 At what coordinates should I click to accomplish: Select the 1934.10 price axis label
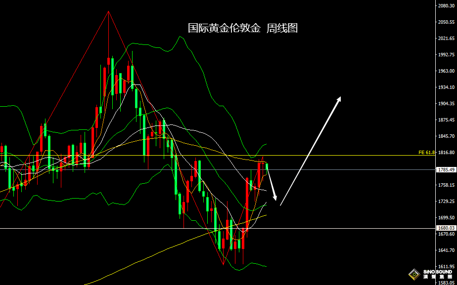447,87
